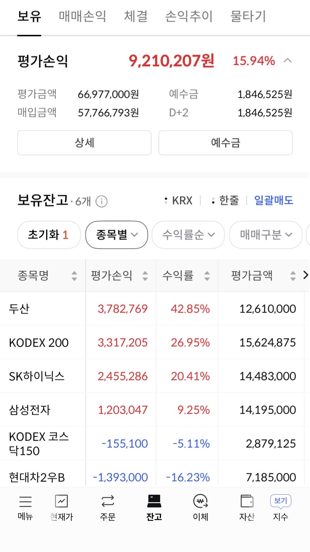Switch to the 손익추이 tab

coord(189,16)
